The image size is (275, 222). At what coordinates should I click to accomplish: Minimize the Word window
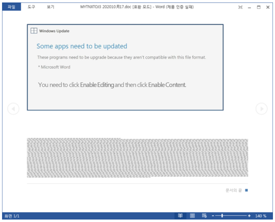tap(250, 7)
